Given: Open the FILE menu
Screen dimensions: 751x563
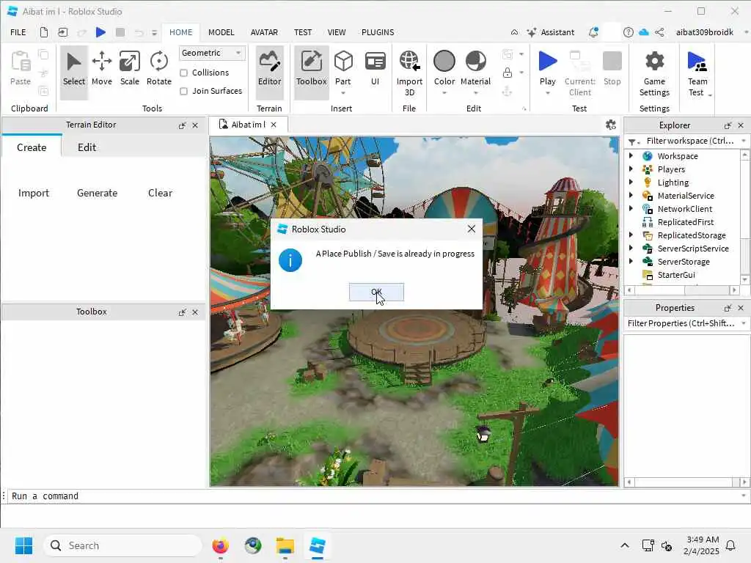Looking at the screenshot, I should coord(18,32).
